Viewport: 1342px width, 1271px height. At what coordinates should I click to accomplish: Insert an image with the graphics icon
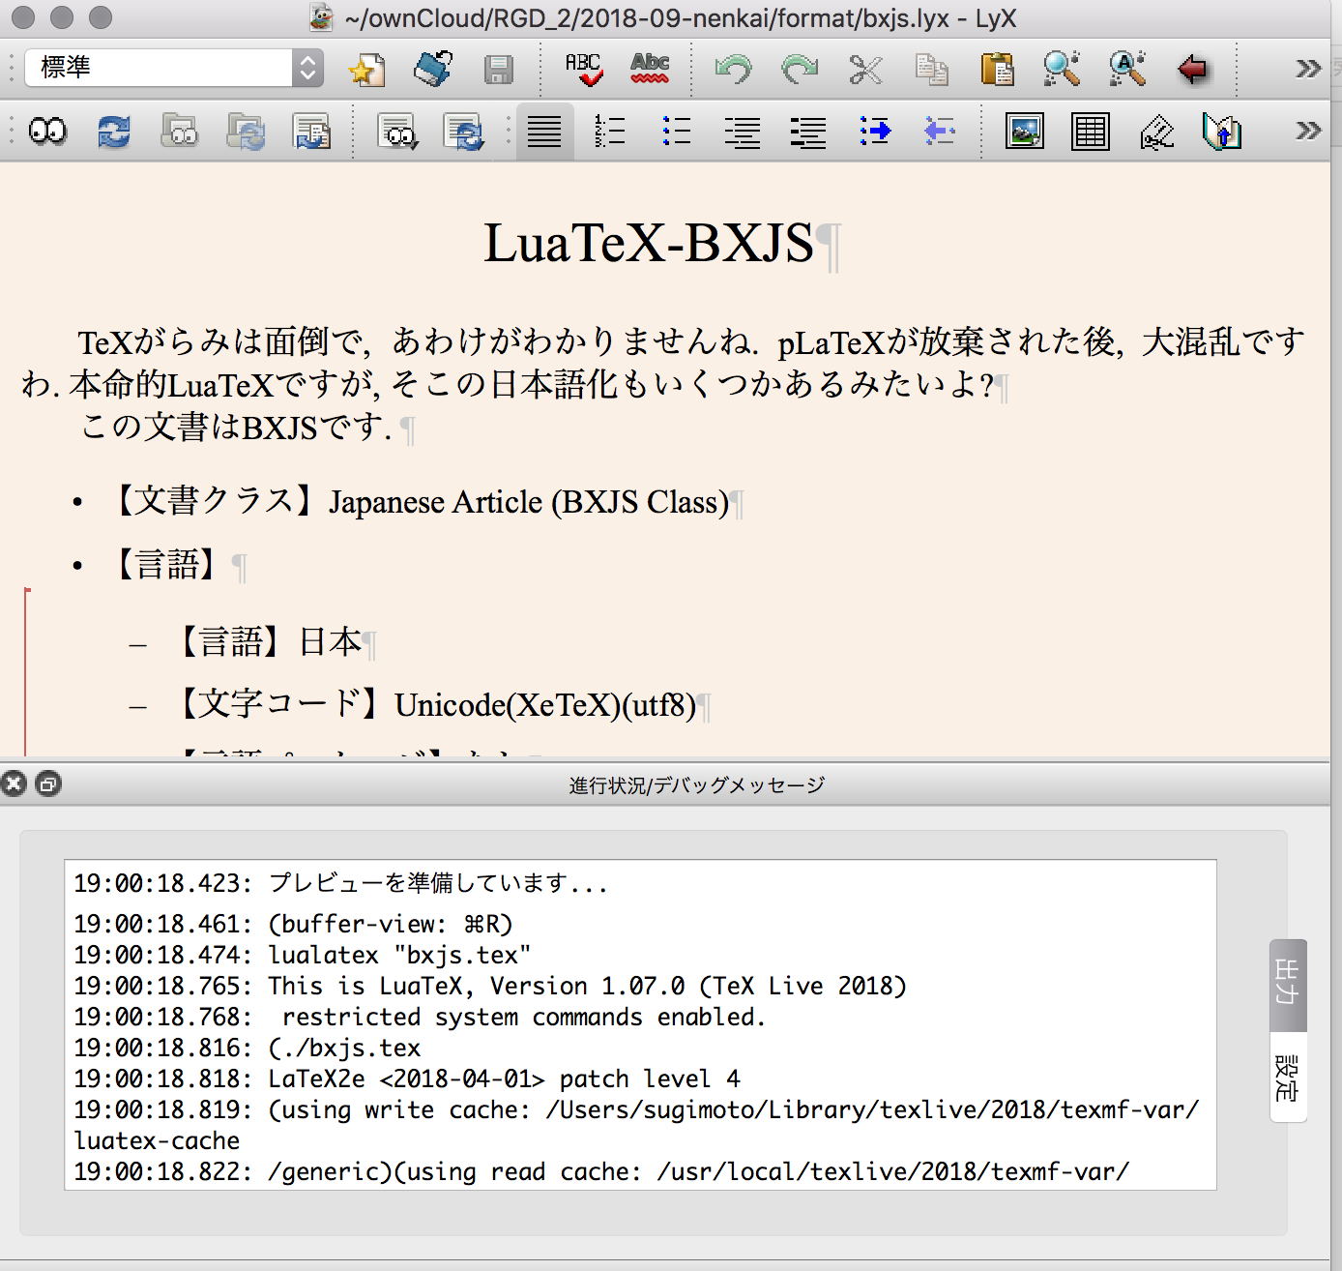tap(1025, 132)
